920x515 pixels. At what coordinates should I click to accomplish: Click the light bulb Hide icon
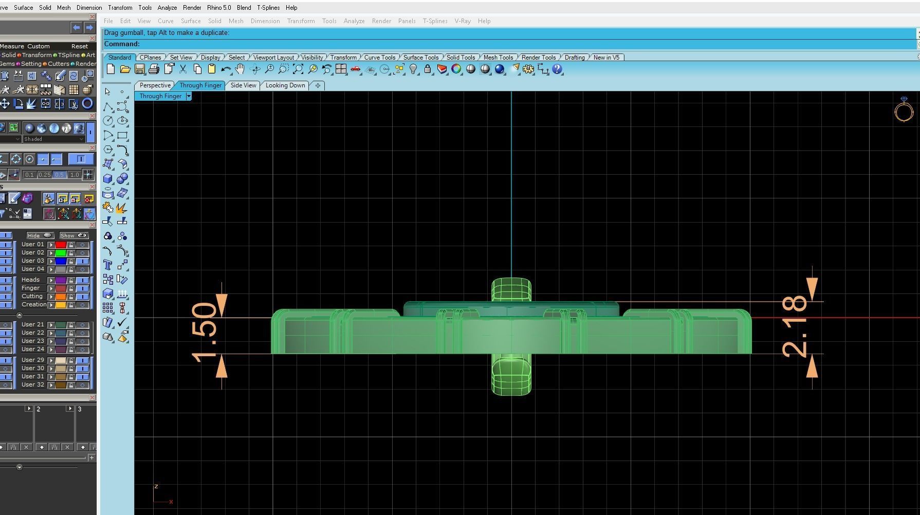click(x=413, y=69)
